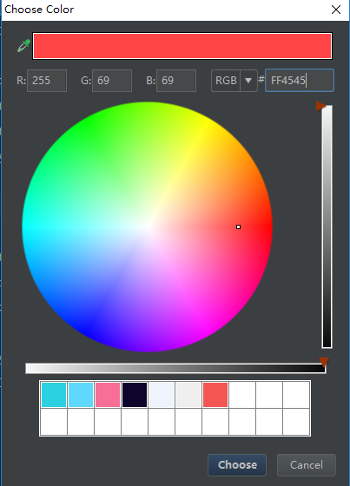
Task: Click the white center of the color wheel
Action: tap(148, 227)
